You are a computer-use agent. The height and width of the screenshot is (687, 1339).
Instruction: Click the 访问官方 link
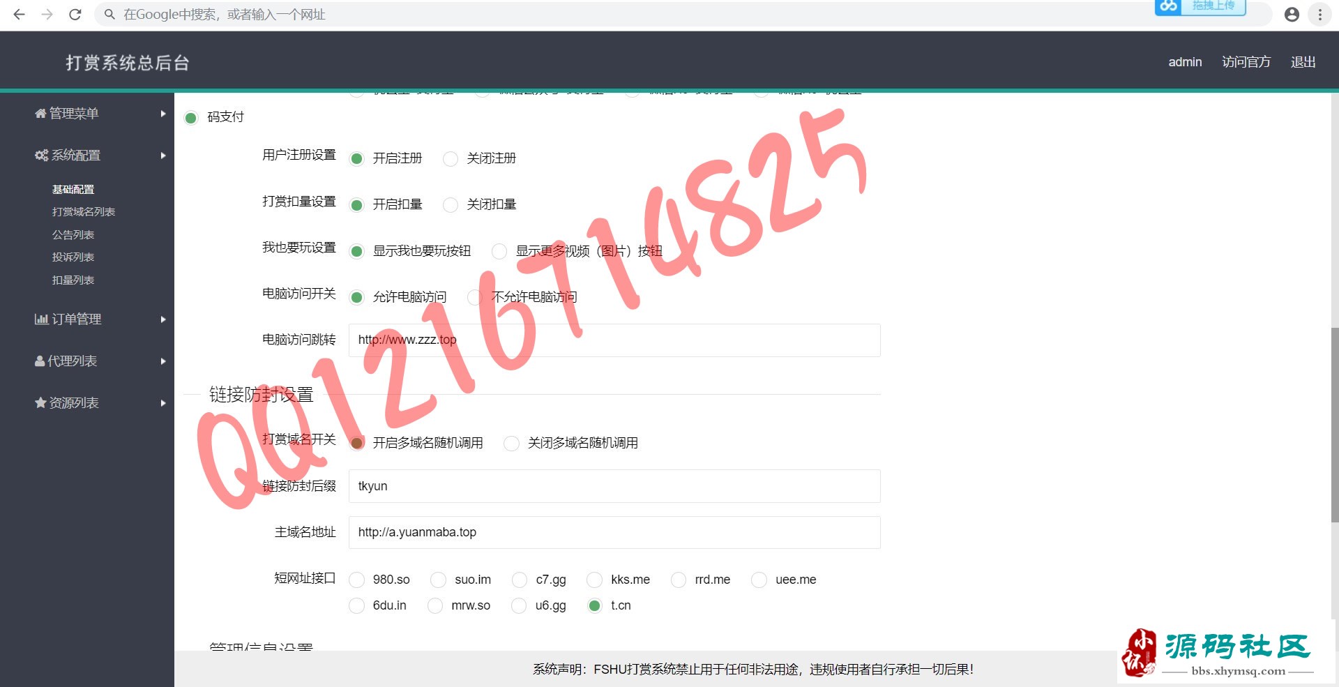tap(1246, 62)
